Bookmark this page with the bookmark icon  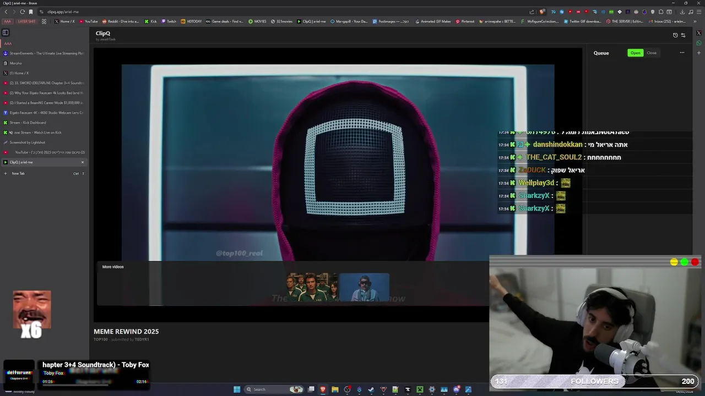31,12
